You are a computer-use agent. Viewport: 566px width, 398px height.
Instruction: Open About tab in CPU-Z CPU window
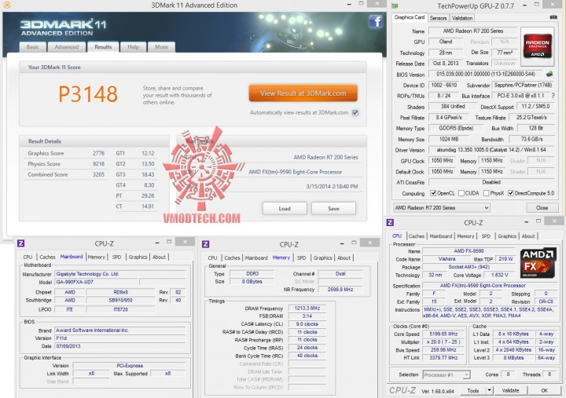pyautogui.click(x=528, y=236)
